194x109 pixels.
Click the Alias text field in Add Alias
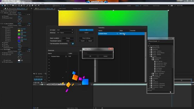(98, 53)
